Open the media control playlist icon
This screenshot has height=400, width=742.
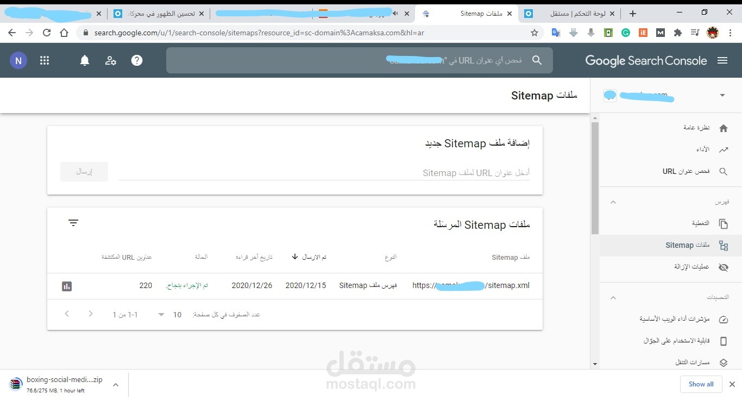click(695, 33)
